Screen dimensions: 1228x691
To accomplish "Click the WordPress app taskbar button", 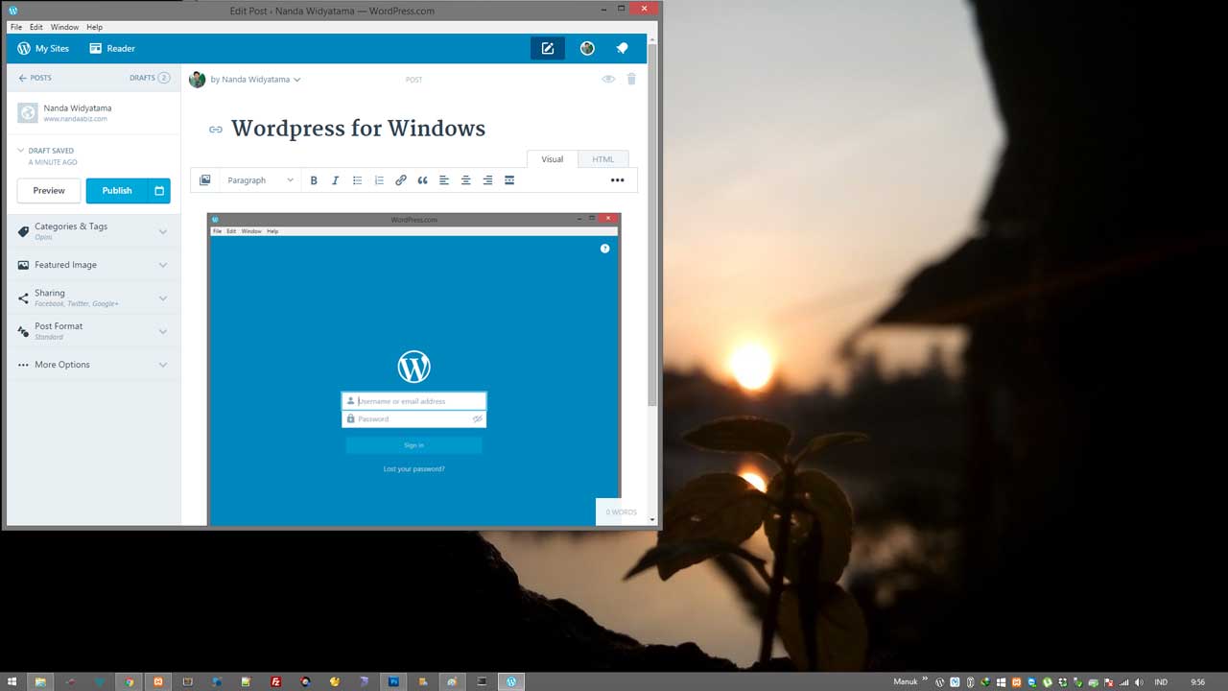I will [511, 681].
